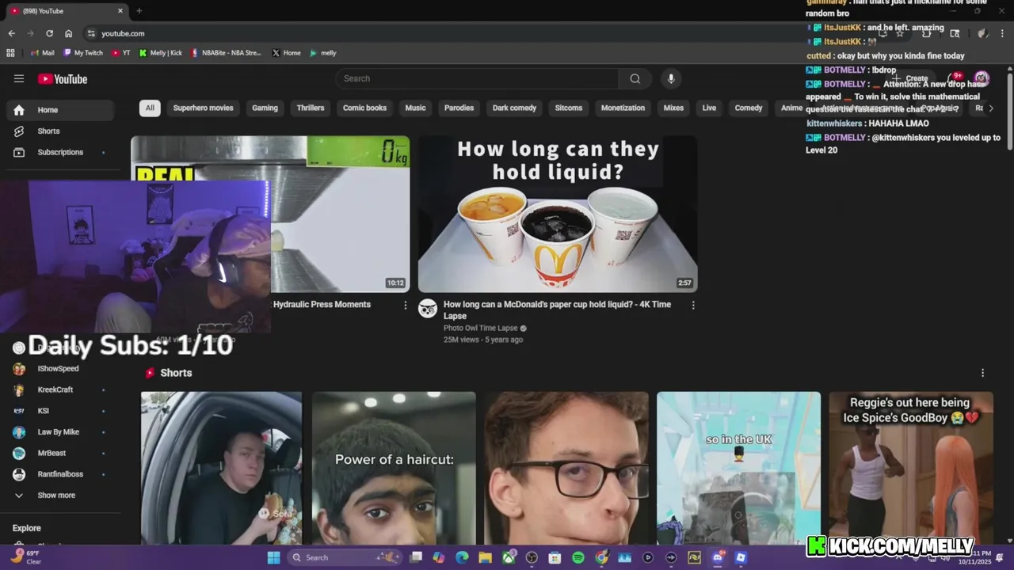Viewport: 1014px width, 570px height.
Task: Click the YouTube logo
Action: click(x=63, y=78)
